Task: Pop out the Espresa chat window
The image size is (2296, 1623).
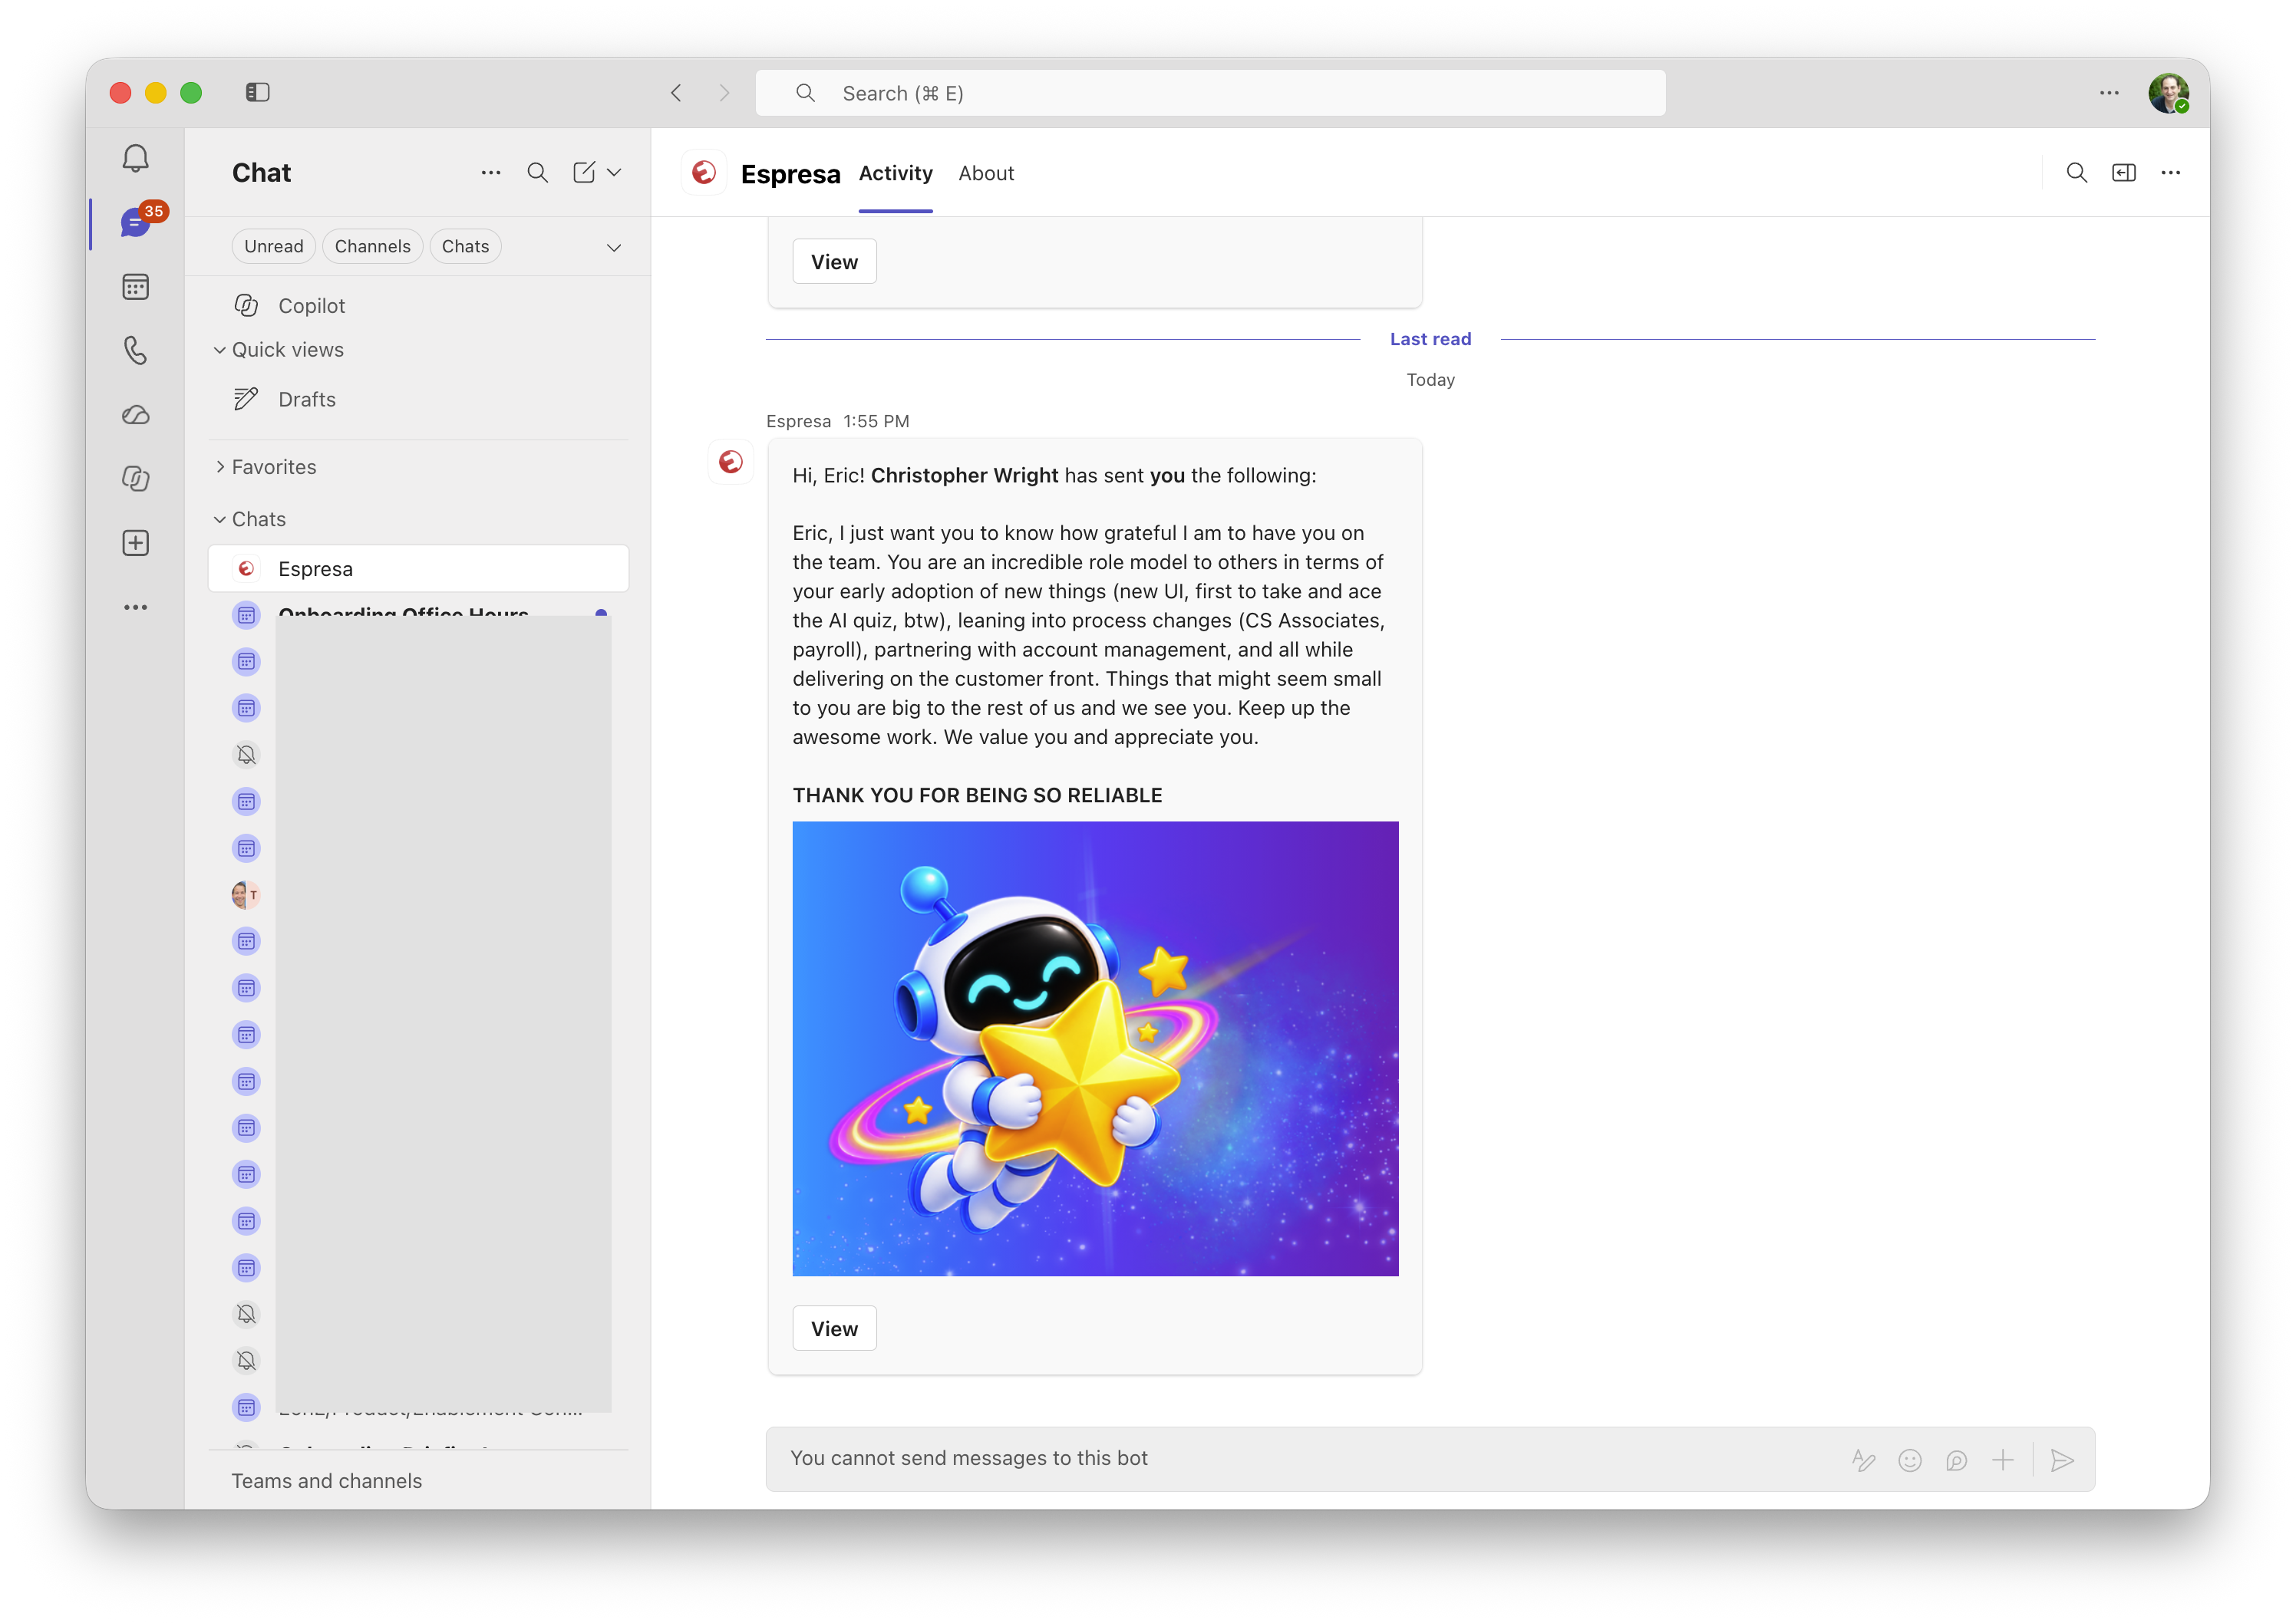Action: [2124, 173]
